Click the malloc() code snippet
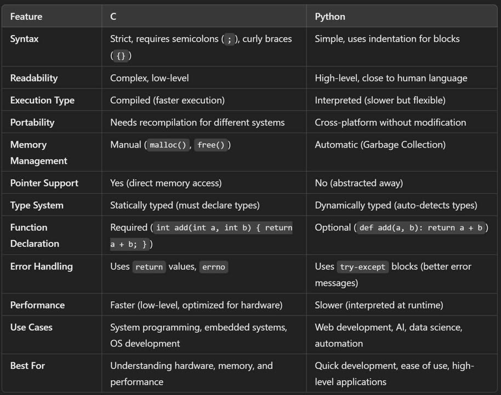501x395 pixels. [x=169, y=145]
